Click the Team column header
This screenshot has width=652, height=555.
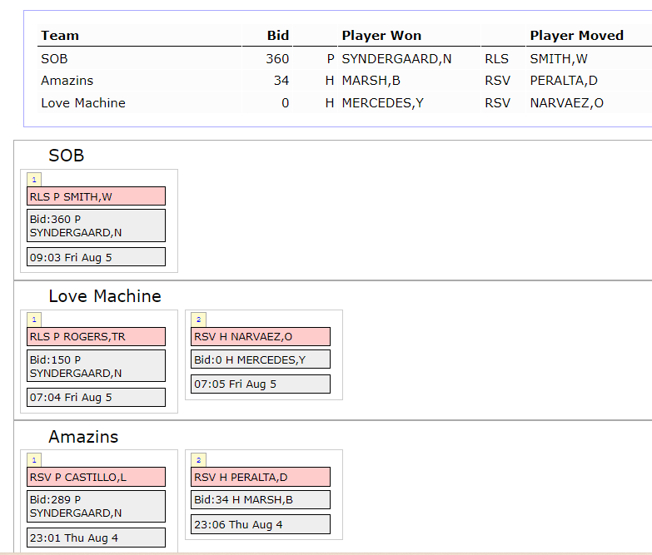[60, 35]
